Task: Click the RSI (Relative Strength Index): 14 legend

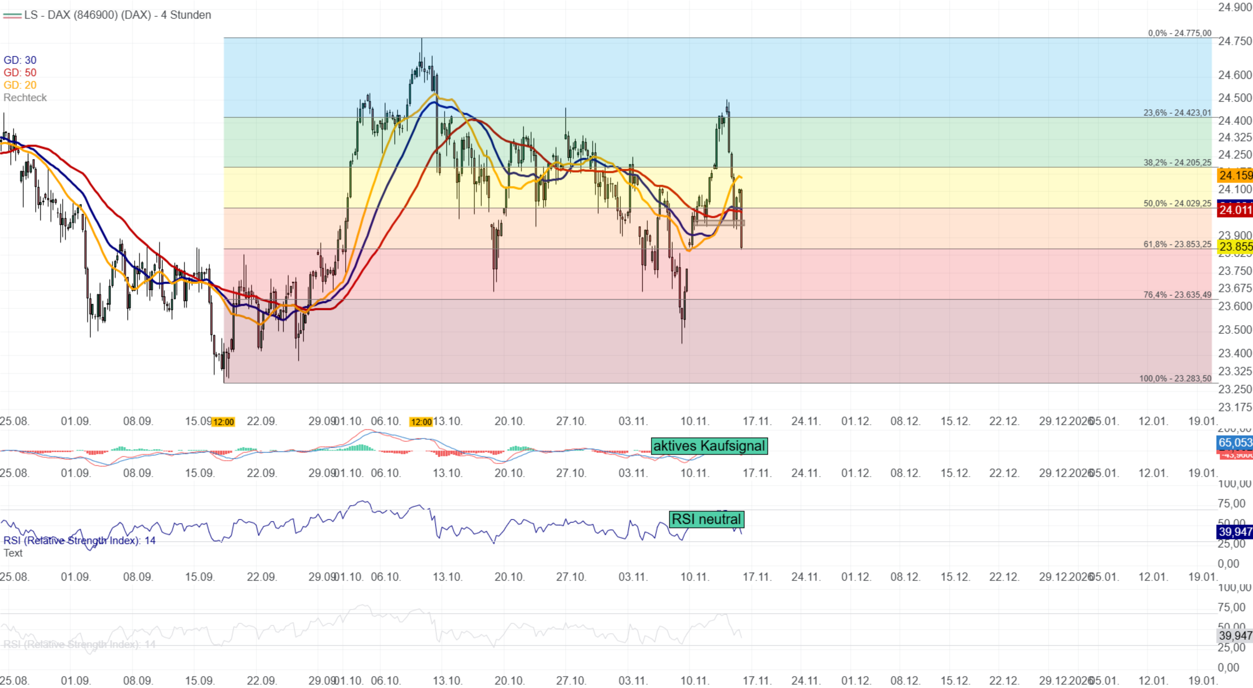Action: coord(79,541)
